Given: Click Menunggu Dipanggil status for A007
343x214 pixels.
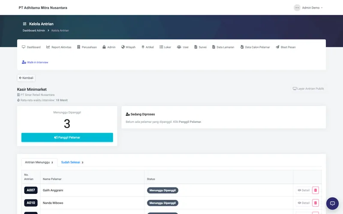Looking at the screenshot, I should (162, 190).
